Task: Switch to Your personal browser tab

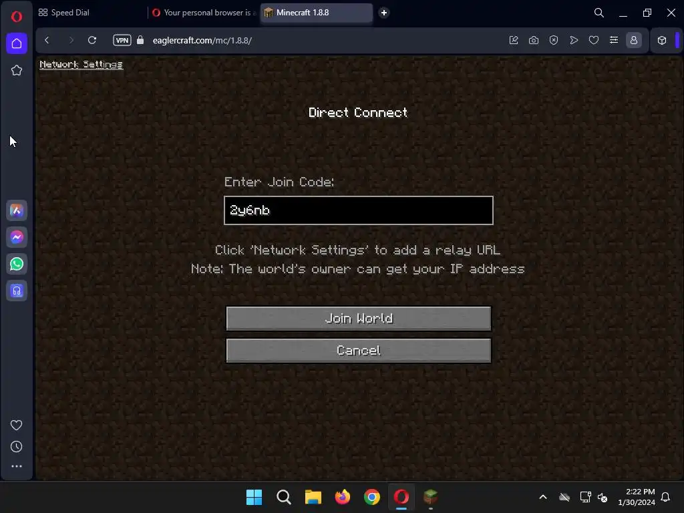Action: tap(204, 13)
